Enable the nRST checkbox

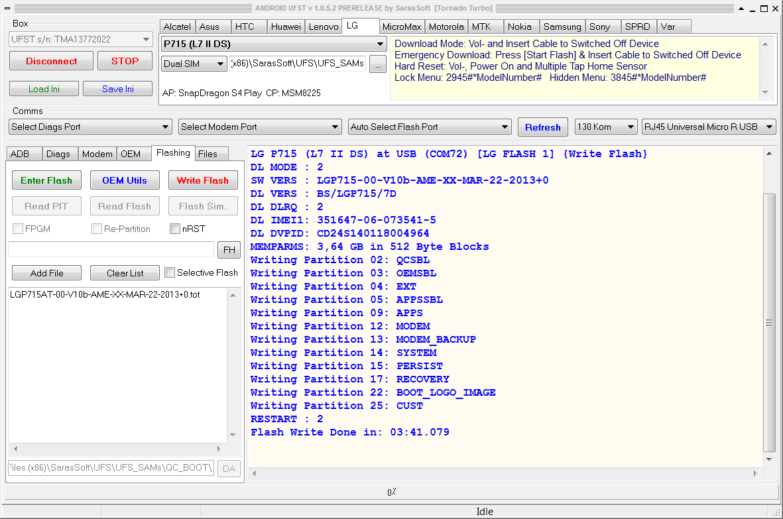point(175,229)
